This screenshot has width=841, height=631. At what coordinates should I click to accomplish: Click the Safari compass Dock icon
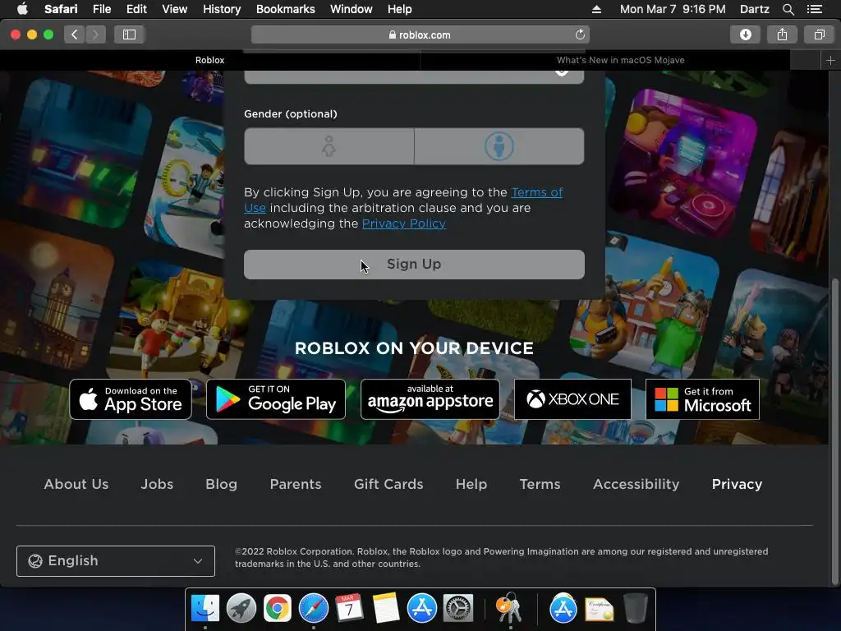tap(313, 609)
